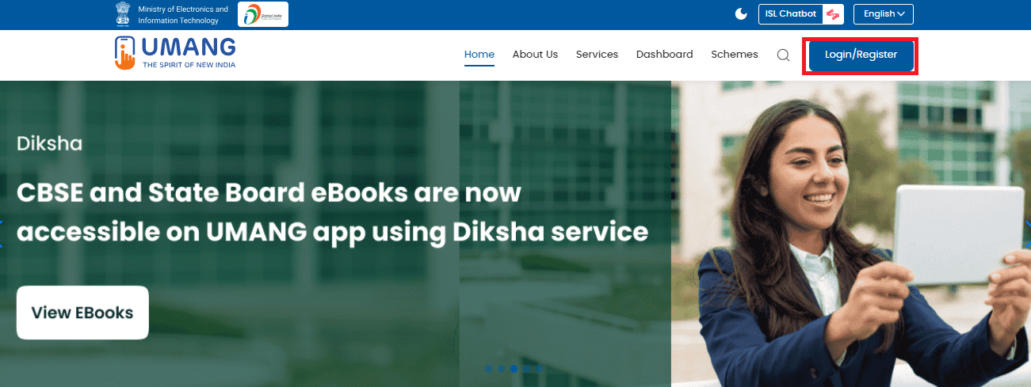Open the Services menu
The height and width of the screenshot is (387, 1031).
coord(597,55)
